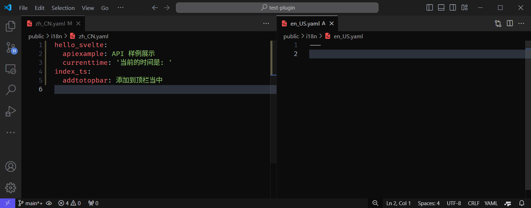Click the test-plugin command center search box

click(x=277, y=8)
